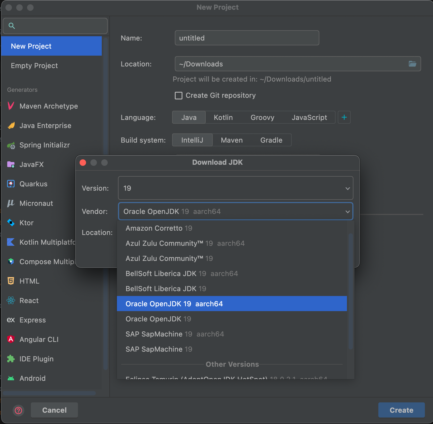Screen dimensions: 433x424
Task: Click the plus icon to add language
Action: pos(344,117)
